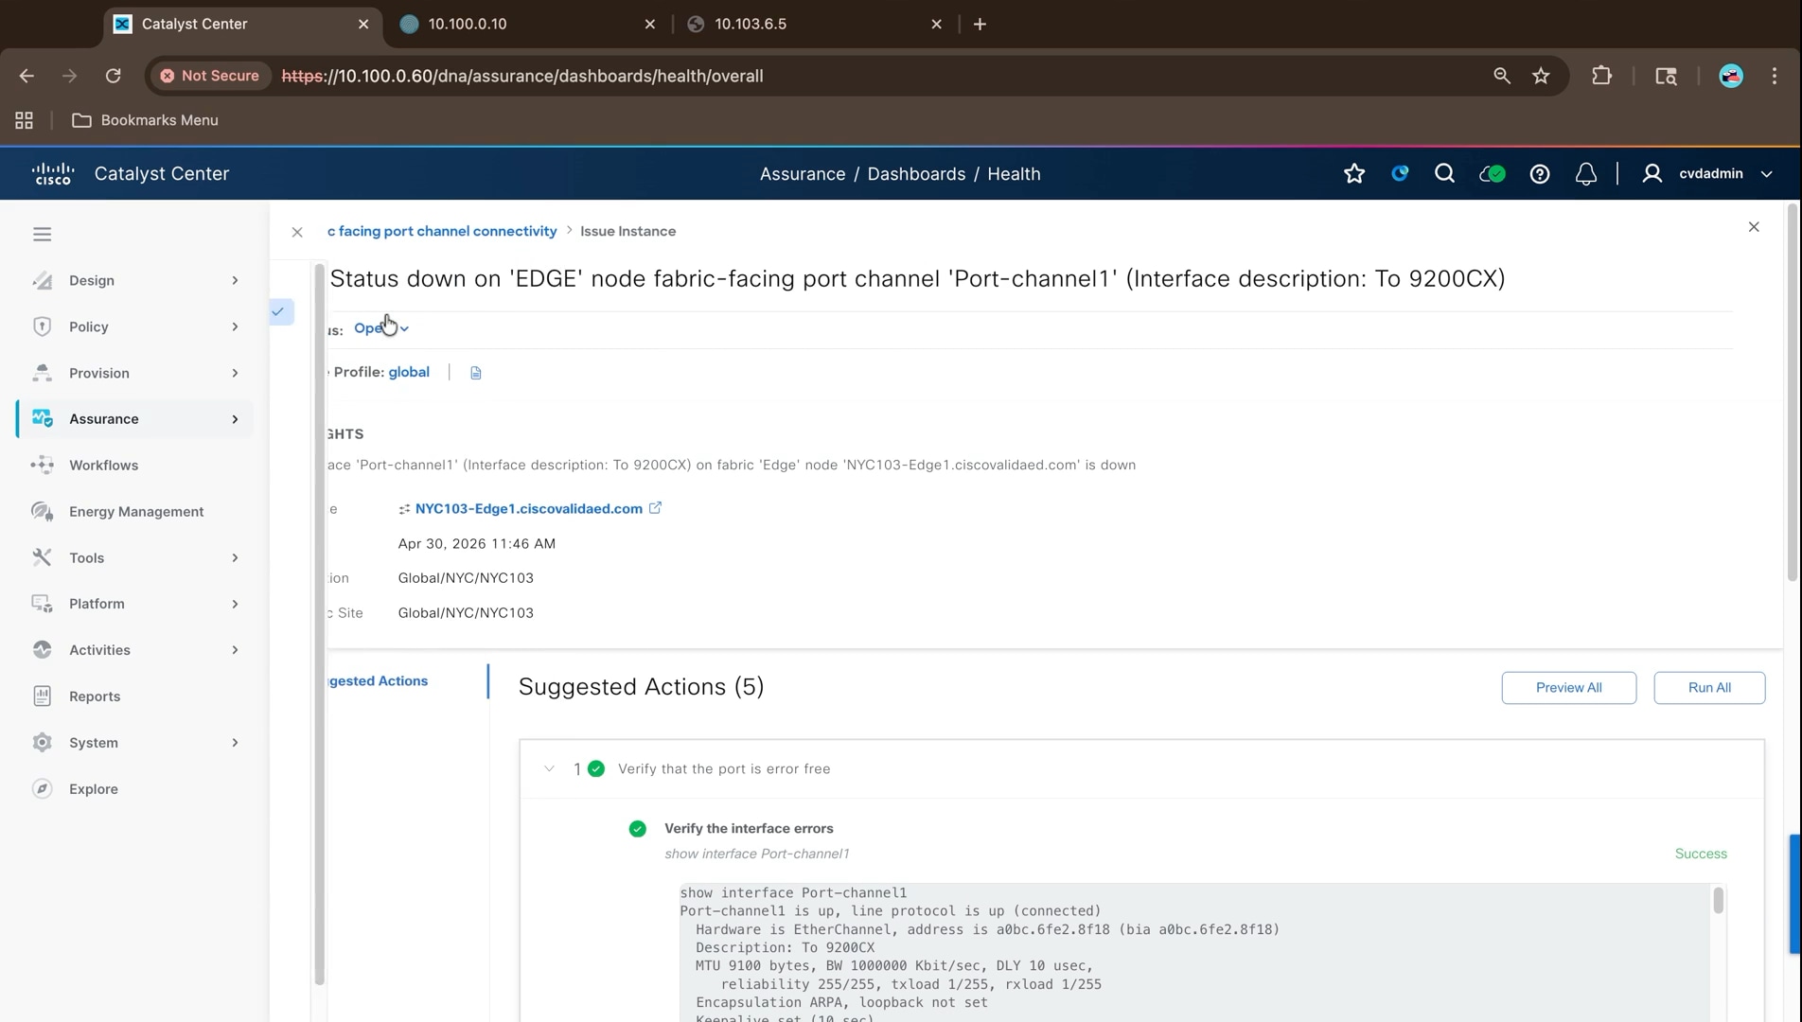The width and height of the screenshot is (1802, 1022).
Task: Open the Status dropdown
Action: pos(381,328)
